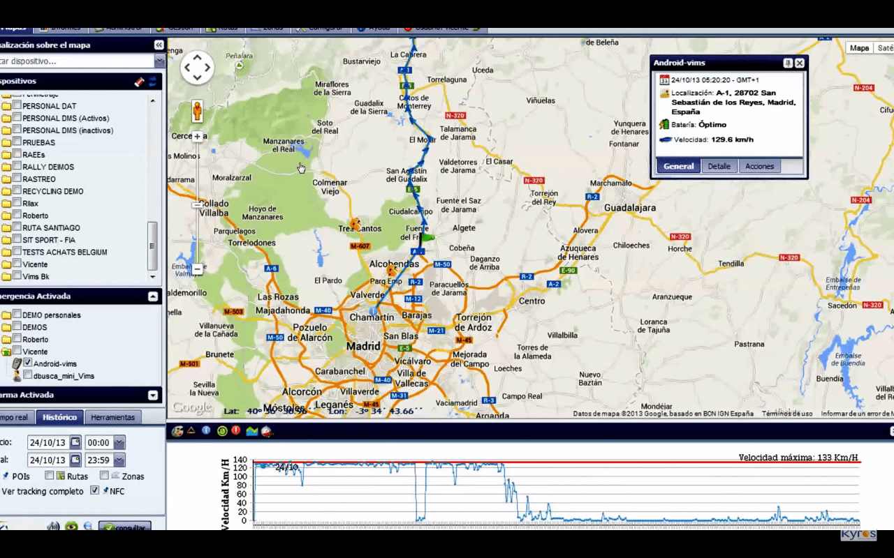894x558 pixels.
Task: Check the RASTREO group checkbox
Action: point(17,179)
